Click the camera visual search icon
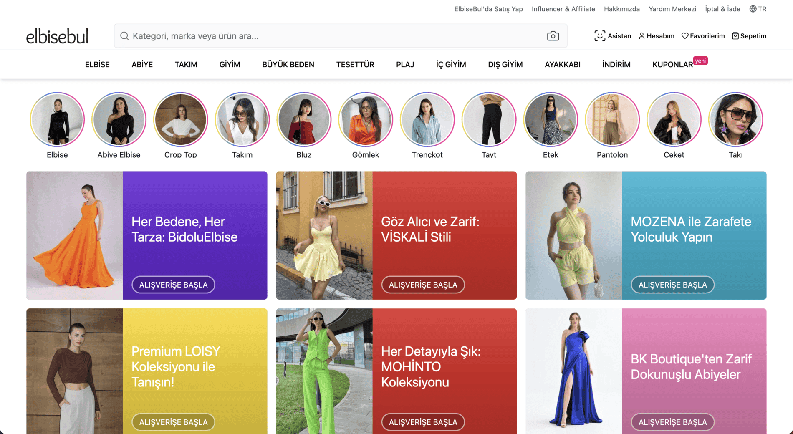Screen dimensions: 793x434 point(553,36)
